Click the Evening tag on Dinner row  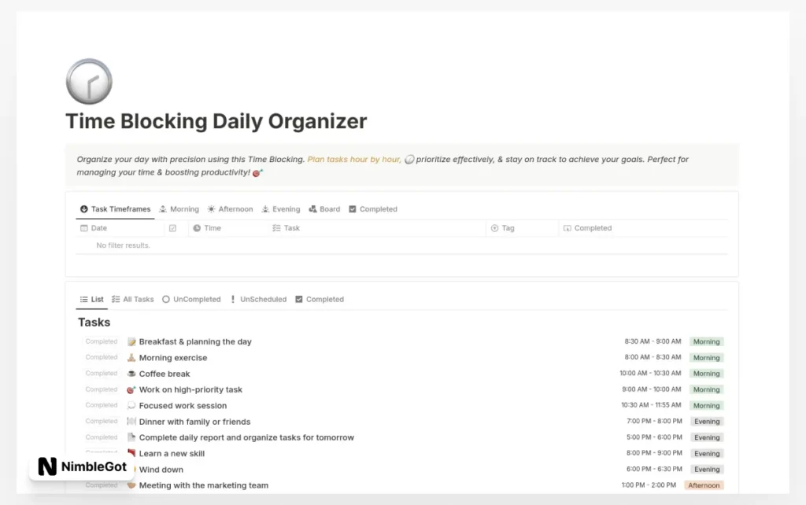[x=707, y=422]
